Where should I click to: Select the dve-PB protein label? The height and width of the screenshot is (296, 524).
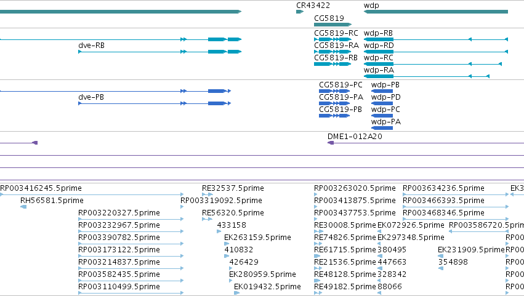tap(91, 97)
